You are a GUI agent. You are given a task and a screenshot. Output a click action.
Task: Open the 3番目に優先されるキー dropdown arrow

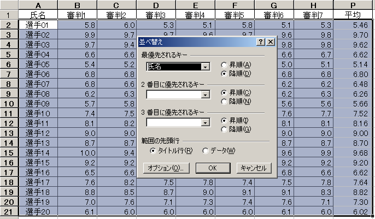pos(205,123)
